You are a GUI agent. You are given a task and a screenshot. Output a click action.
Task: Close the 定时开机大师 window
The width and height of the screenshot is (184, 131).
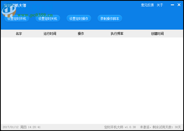click(x=179, y=5)
